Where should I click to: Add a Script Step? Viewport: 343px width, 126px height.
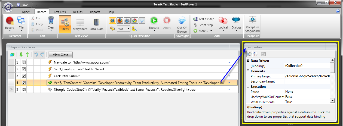click(x=203, y=25)
